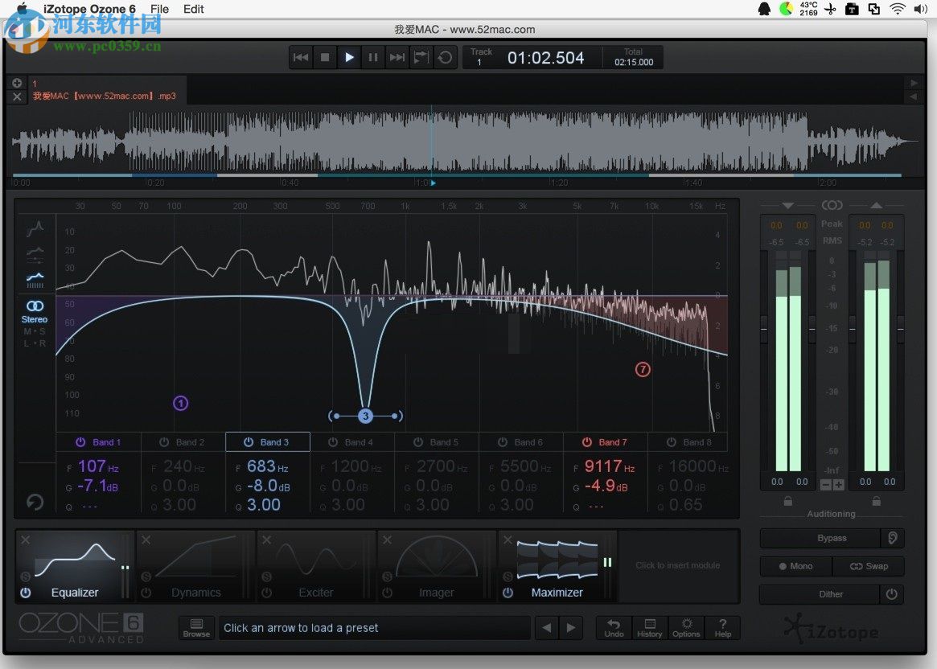Click the Band 3 node on the EQ curve
This screenshot has height=669, width=937.
(365, 416)
